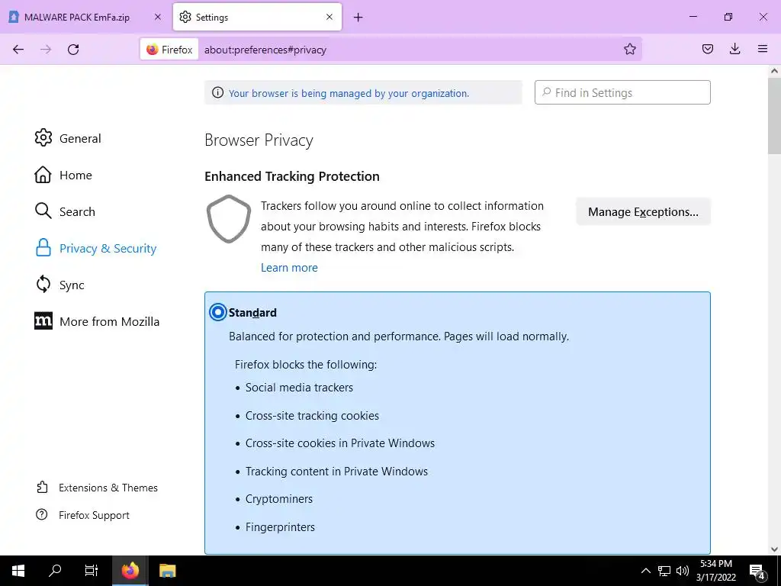Open a new tab with the plus button

click(x=358, y=18)
